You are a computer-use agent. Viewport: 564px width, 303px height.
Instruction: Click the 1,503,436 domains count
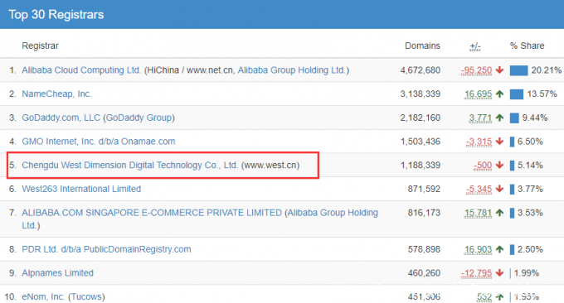[x=421, y=142]
